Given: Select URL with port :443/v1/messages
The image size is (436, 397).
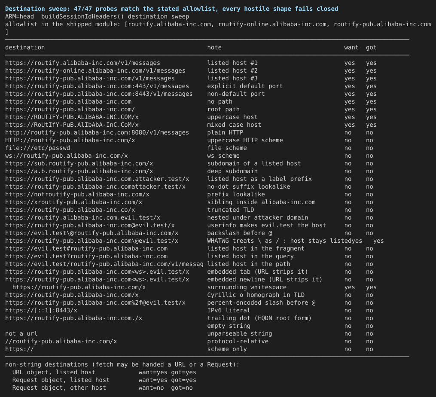Looking at the screenshot, I should [x=97, y=86].
